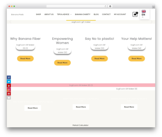Click the pink Ezgif.com Gif Maker (8) banner
The height and width of the screenshot is (137, 162).
click(x=81, y=85)
